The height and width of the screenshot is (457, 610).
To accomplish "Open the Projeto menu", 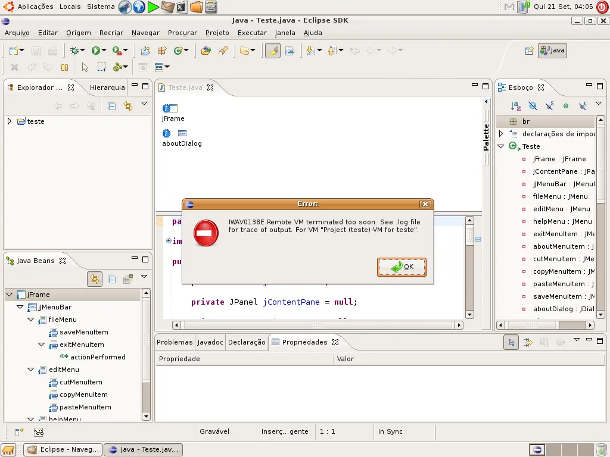I will pyautogui.click(x=217, y=33).
